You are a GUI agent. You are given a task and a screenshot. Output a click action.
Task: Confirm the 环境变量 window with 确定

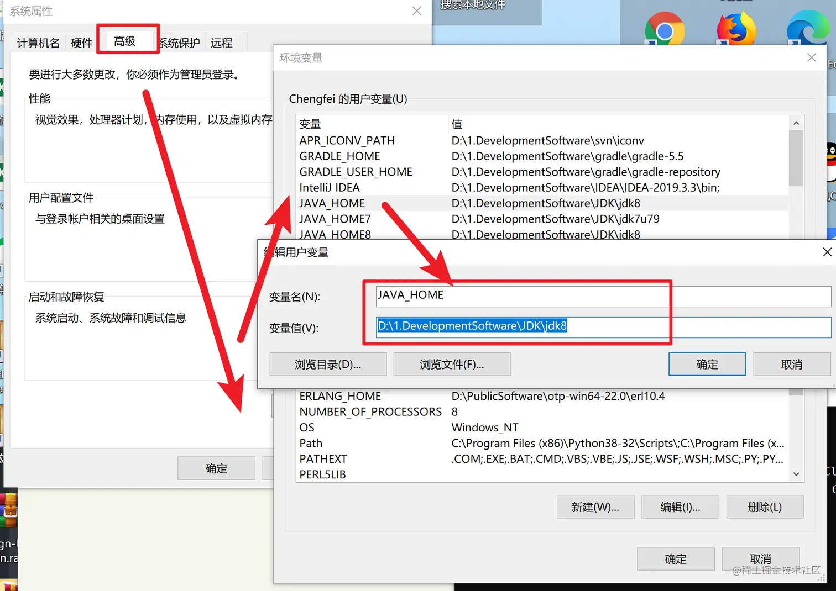[676, 559]
